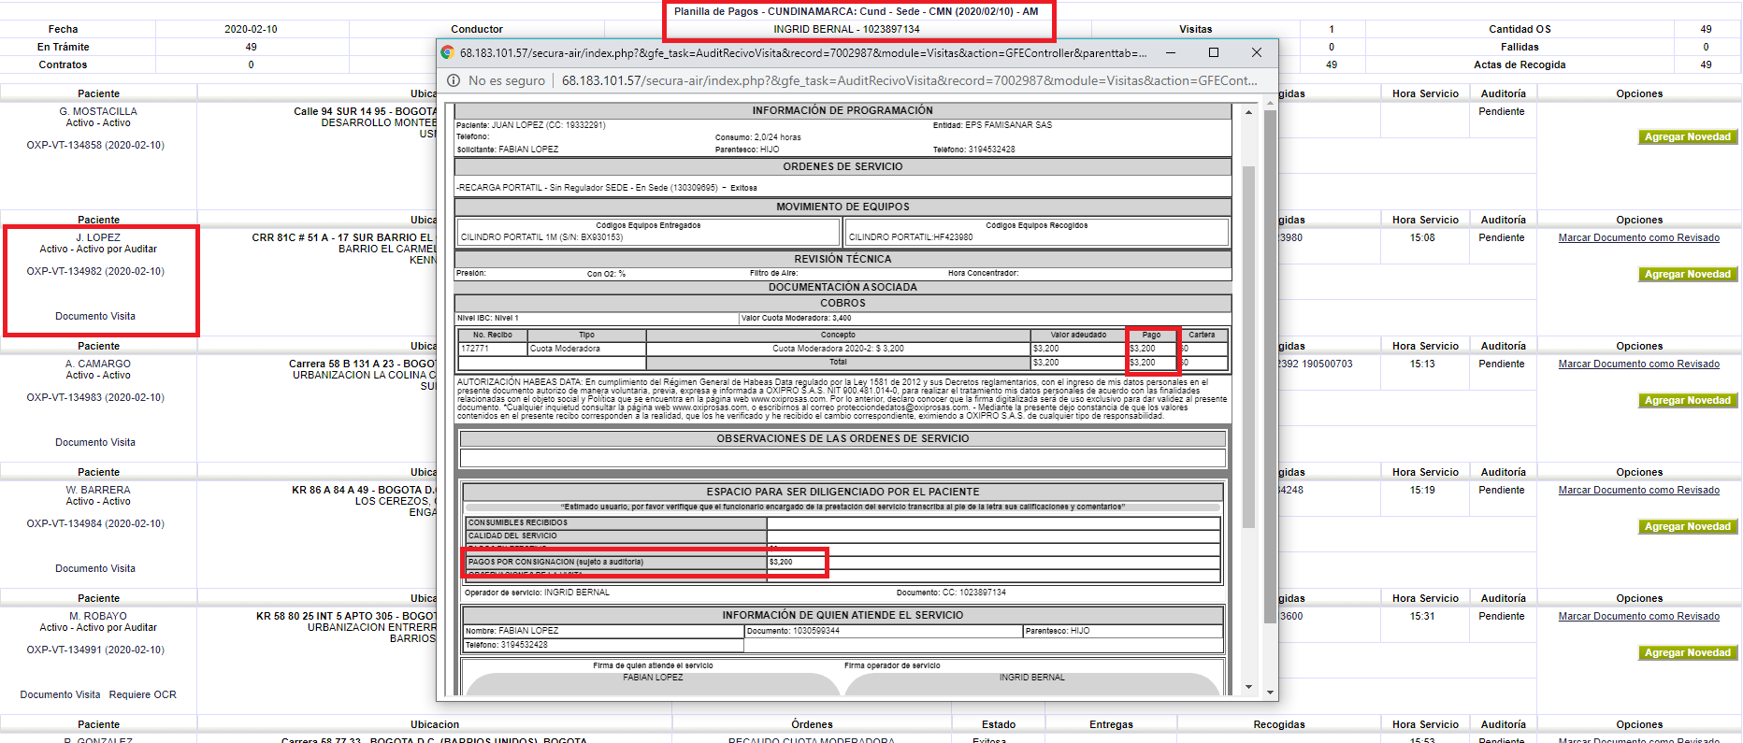Click 'OBSERVACIONES DE LAS ORDENES DE SERVICIO' heading
This screenshot has width=1743, height=743.
pos(843,439)
